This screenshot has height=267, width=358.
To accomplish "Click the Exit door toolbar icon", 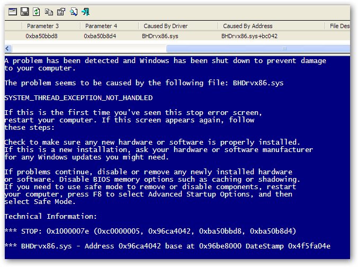I will (86, 12).
